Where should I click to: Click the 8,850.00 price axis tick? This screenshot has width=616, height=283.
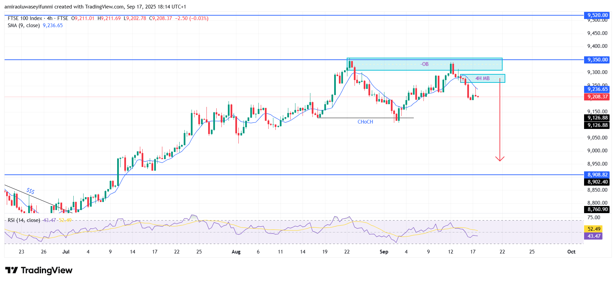(x=597, y=190)
